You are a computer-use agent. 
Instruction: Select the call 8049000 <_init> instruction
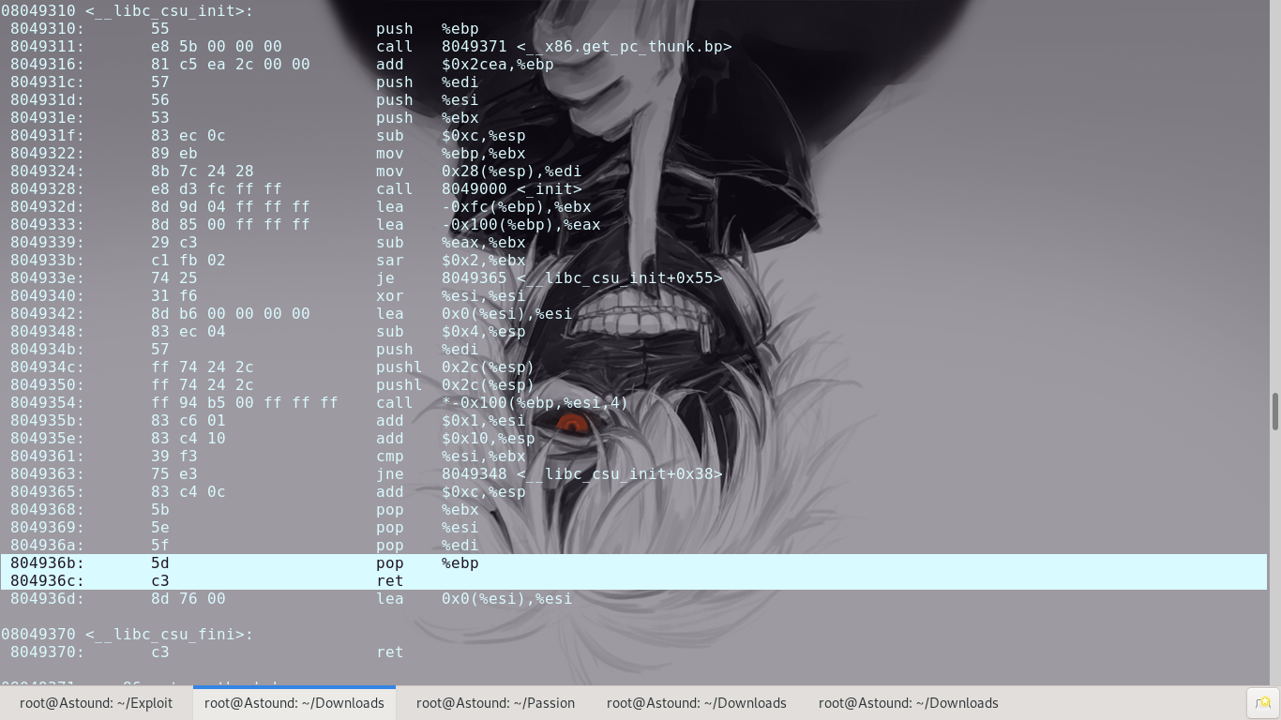pyautogui.click(x=478, y=189)
